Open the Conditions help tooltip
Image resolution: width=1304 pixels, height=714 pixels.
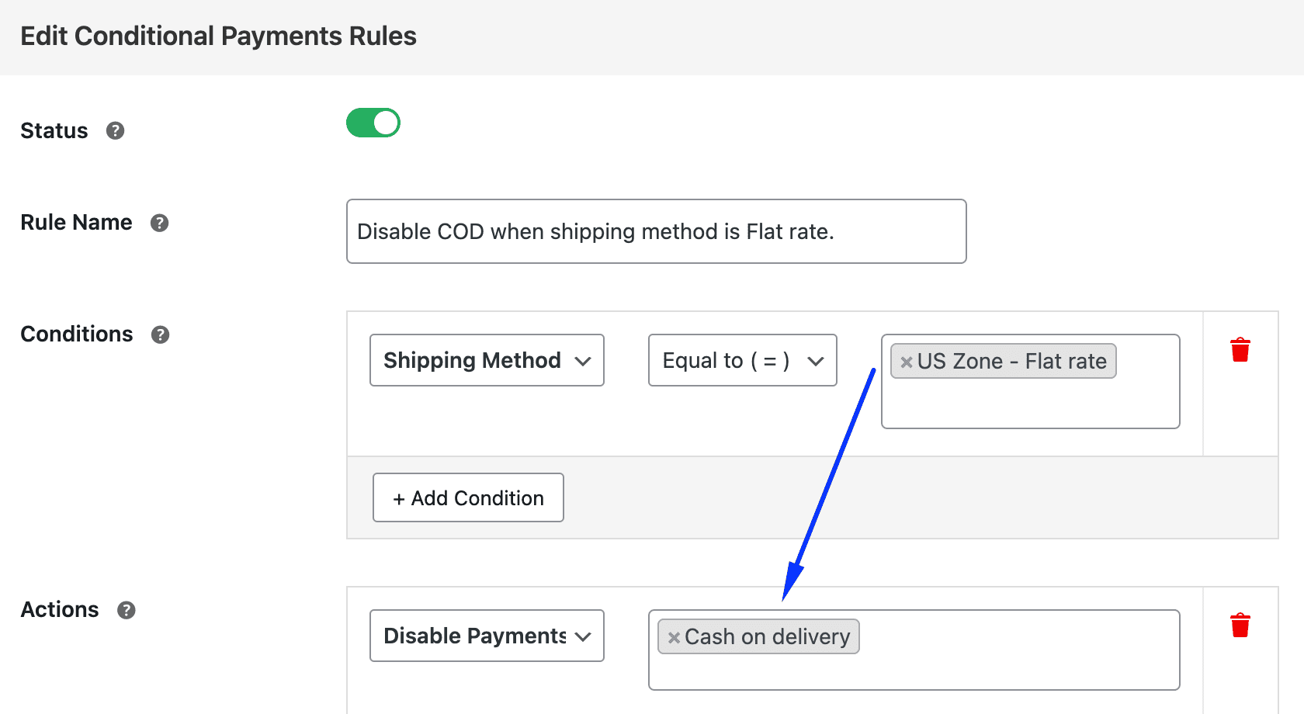160,334
